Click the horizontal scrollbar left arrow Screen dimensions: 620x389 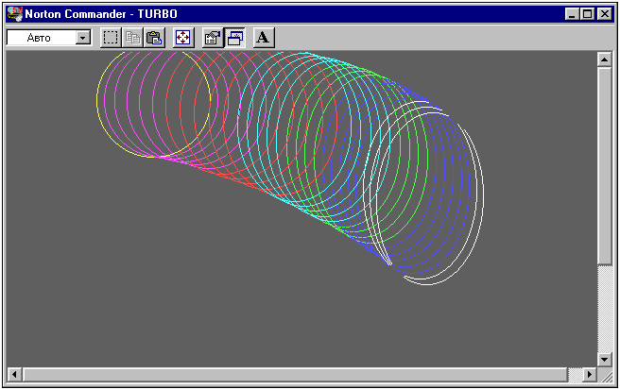(14, 374)
